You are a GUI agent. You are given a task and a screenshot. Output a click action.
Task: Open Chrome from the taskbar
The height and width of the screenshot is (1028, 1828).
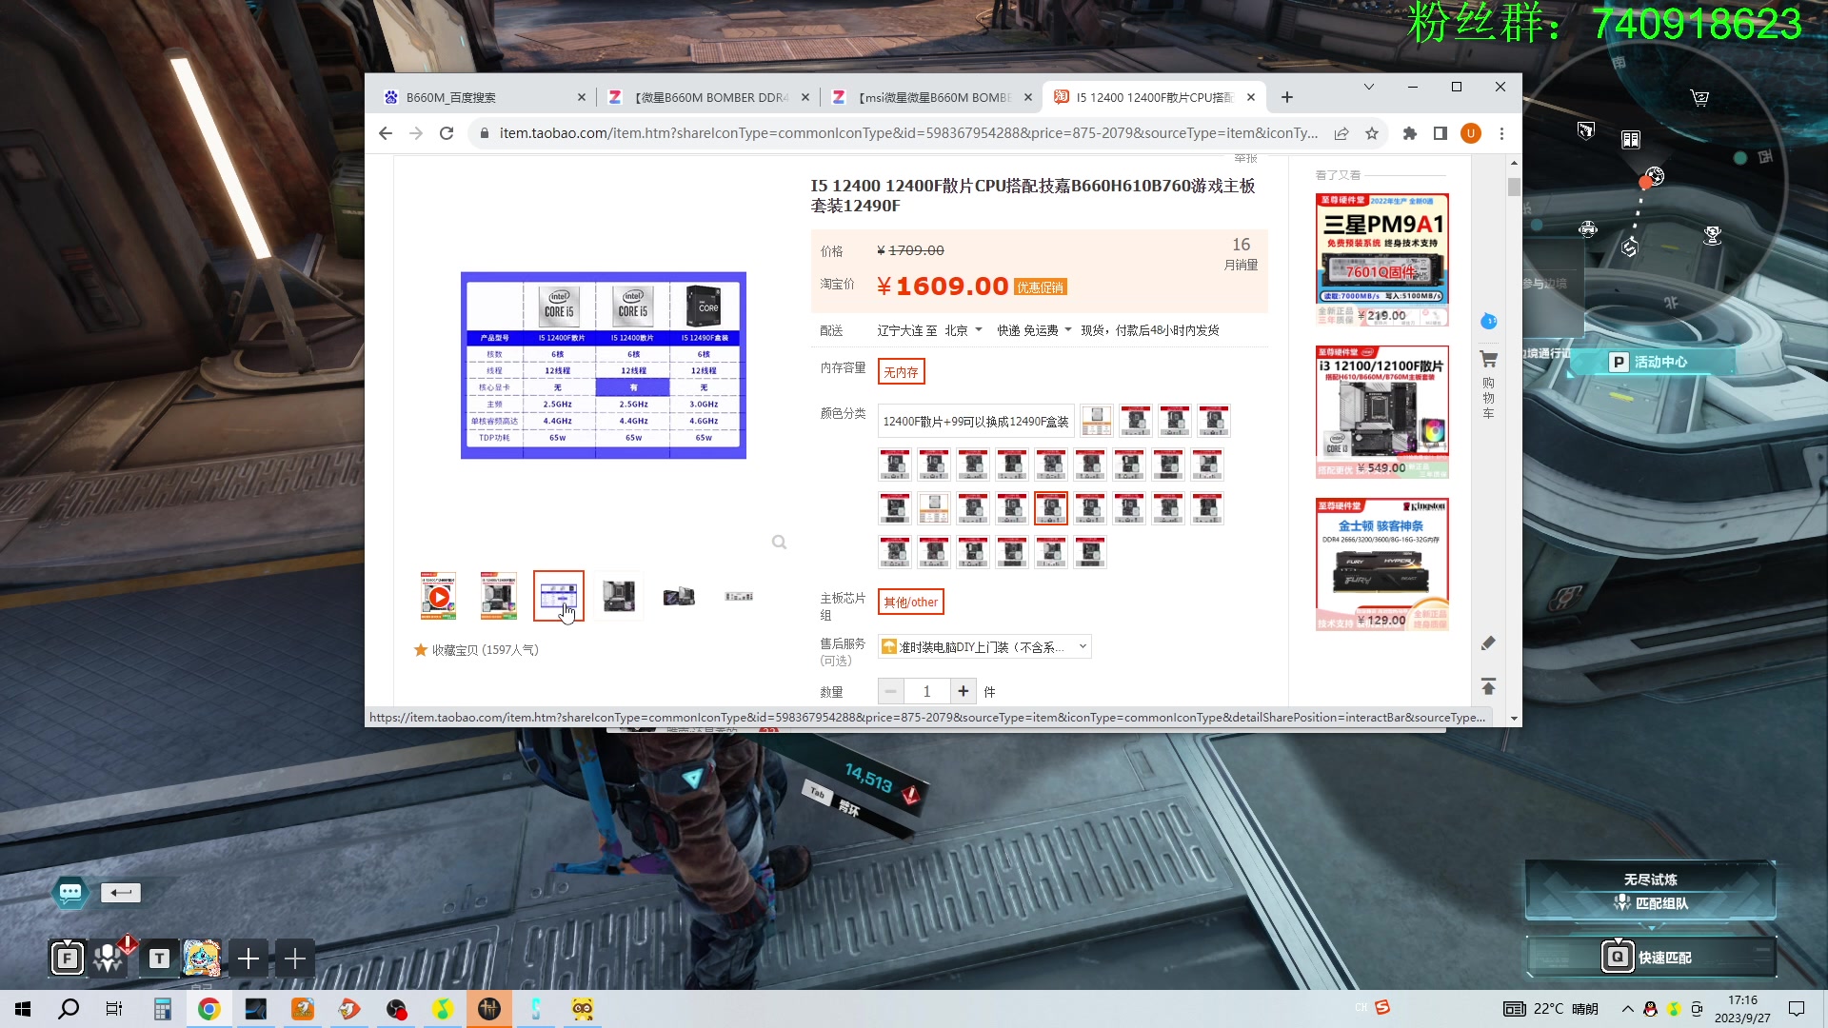tap(209, 1009)
